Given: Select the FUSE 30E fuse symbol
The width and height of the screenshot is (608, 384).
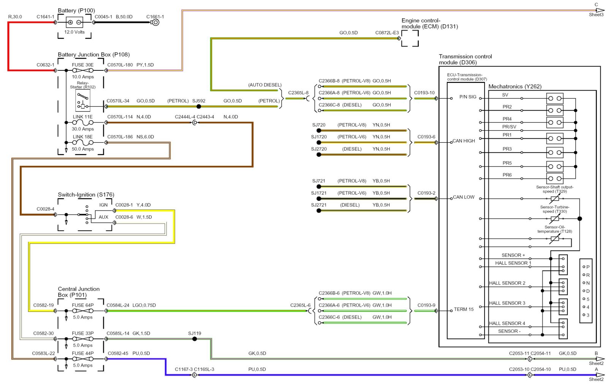Looking at the screenshot, I should click(83, 70).
